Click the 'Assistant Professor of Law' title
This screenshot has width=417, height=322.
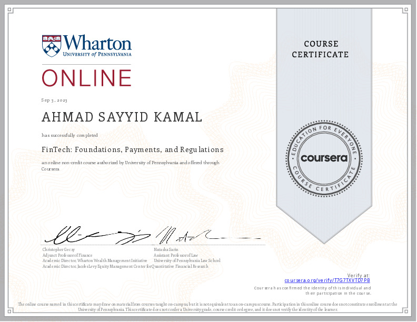pos(176,255)
